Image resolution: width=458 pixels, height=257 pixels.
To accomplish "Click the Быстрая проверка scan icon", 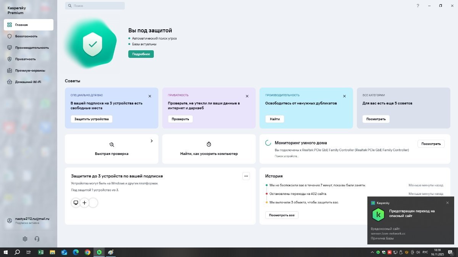I will tap(111, 144).
